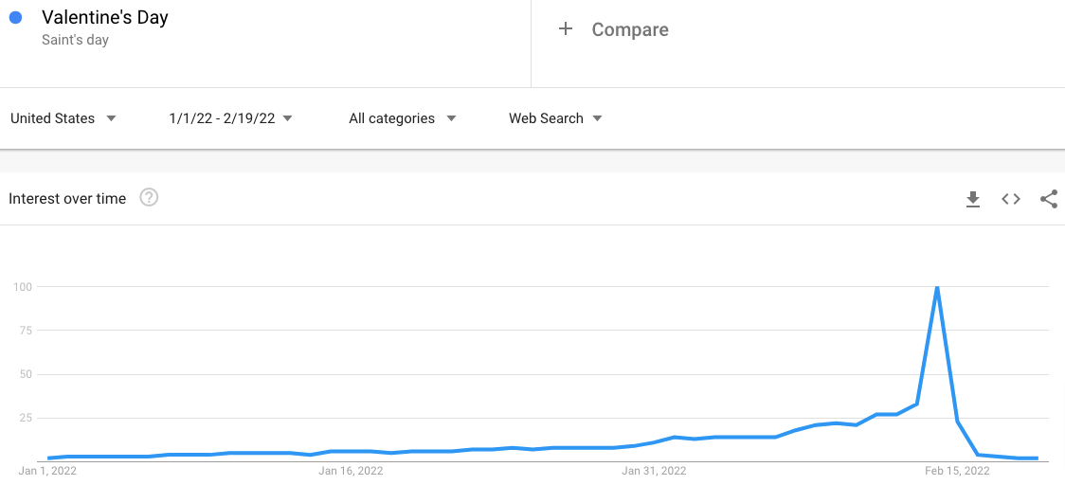Expand the All categories dropdown
The image size is (1065, 485).
tap(402, 118)
